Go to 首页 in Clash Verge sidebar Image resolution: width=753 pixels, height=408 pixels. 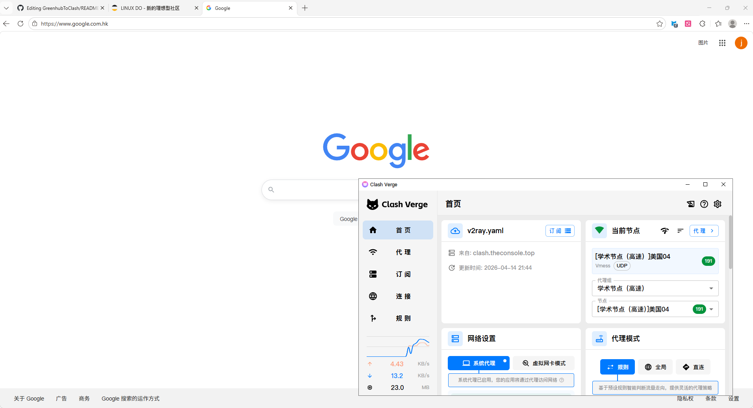coord(398,230)
